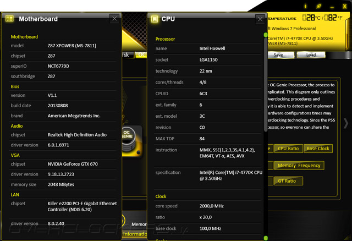Select the Bios version value V1.1

tap(52, 95)
